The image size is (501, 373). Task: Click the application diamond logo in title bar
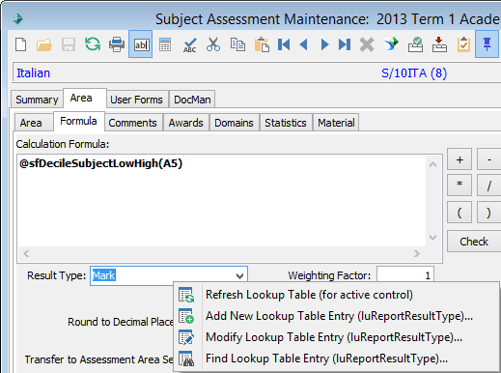[x=17, y=18]
